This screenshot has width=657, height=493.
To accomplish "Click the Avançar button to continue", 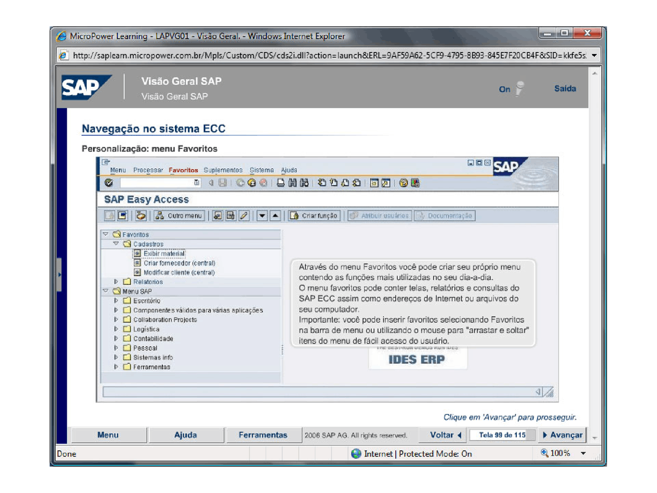I will [x=563, y=434].
